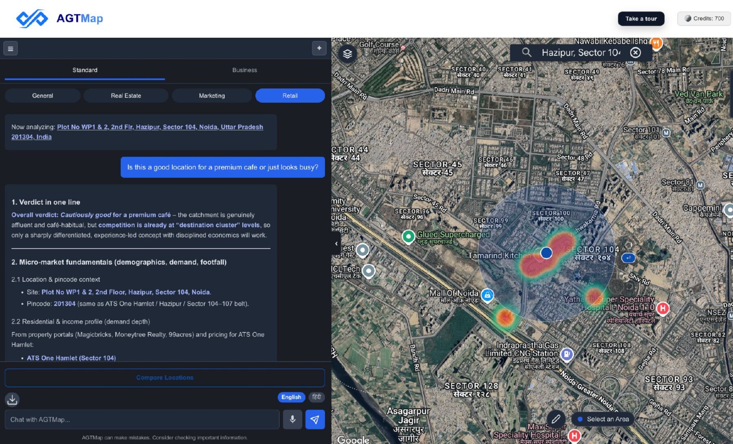Click the Yatharth Hospital H marker

pos(663,308)
